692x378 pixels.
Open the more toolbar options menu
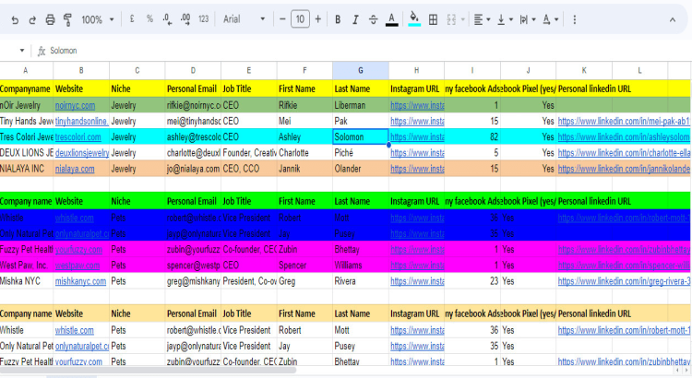point(576,19)
